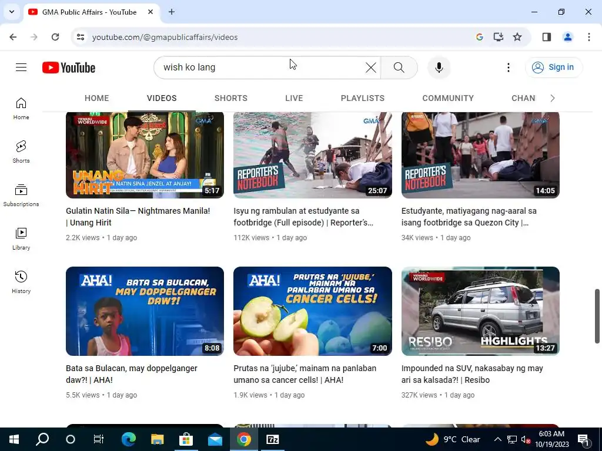The height and width of the screenshot is (451, 602).
Task: Open Microsoft Store from the taskbar
Action: [186, 439]
